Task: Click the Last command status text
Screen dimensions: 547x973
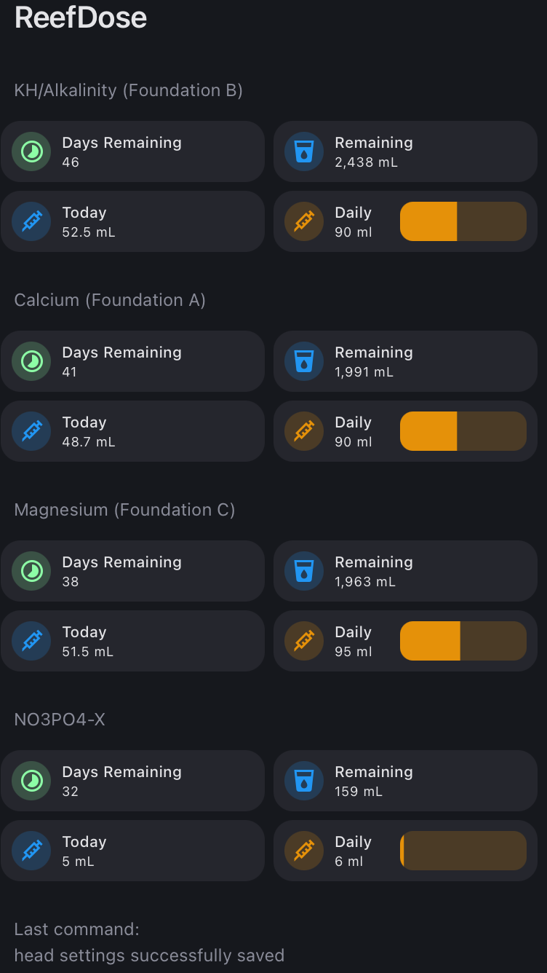Action: click(x=149, y=942)
